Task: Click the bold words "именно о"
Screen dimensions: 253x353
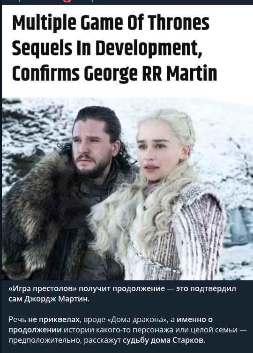Action: coord(195,319)
